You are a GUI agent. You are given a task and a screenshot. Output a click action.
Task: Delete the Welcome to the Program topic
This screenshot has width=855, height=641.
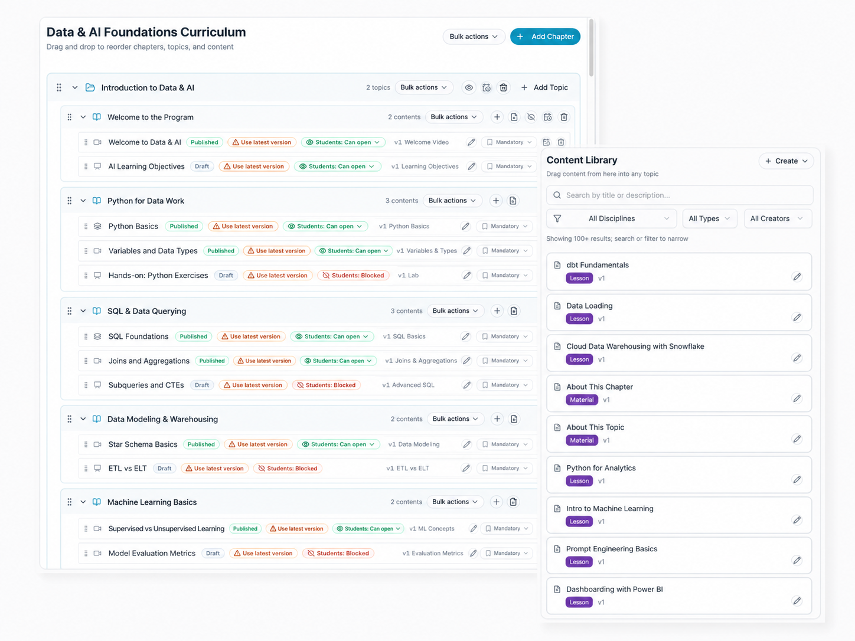[564, 117]
